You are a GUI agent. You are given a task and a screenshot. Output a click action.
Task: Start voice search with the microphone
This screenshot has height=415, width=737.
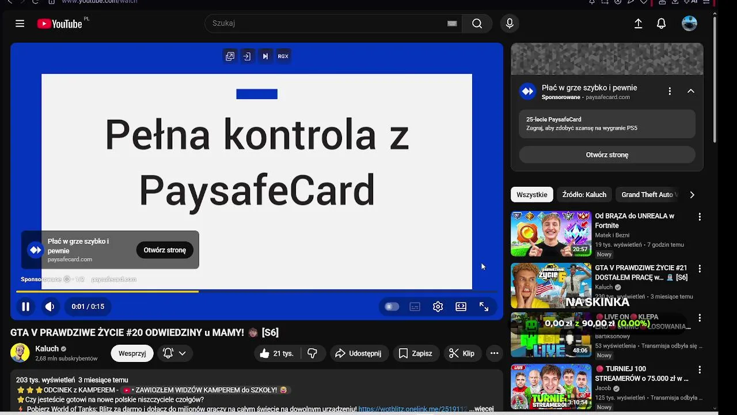pos(509,24)
